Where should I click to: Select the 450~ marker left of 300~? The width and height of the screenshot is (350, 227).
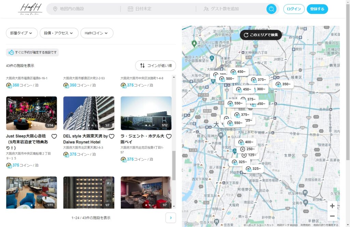[244, 89]
